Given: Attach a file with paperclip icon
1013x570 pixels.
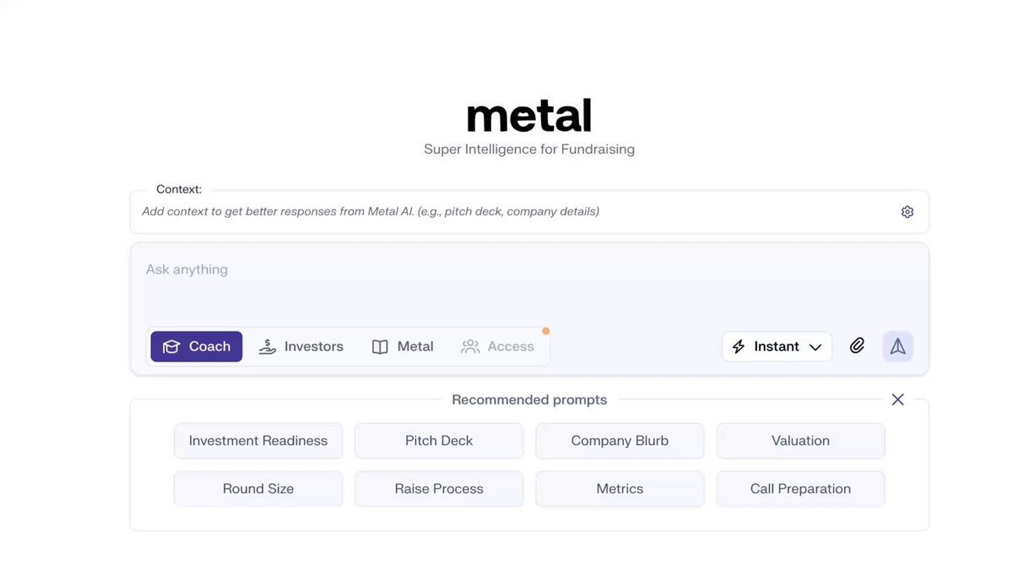Looking at the screenshot, I should (x=857, y=346).
